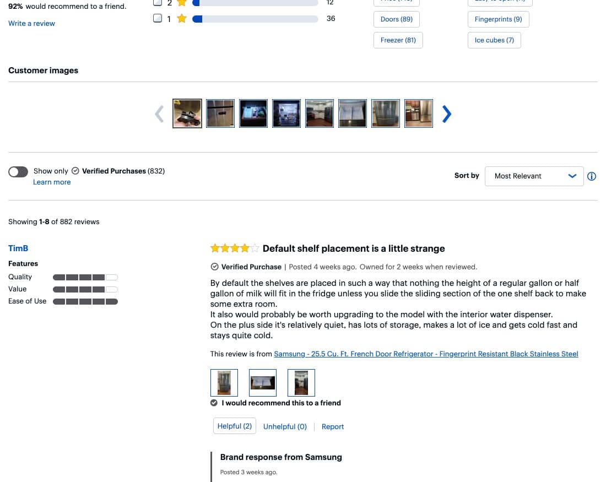View the first review photo thumbnail

(224, 383)
